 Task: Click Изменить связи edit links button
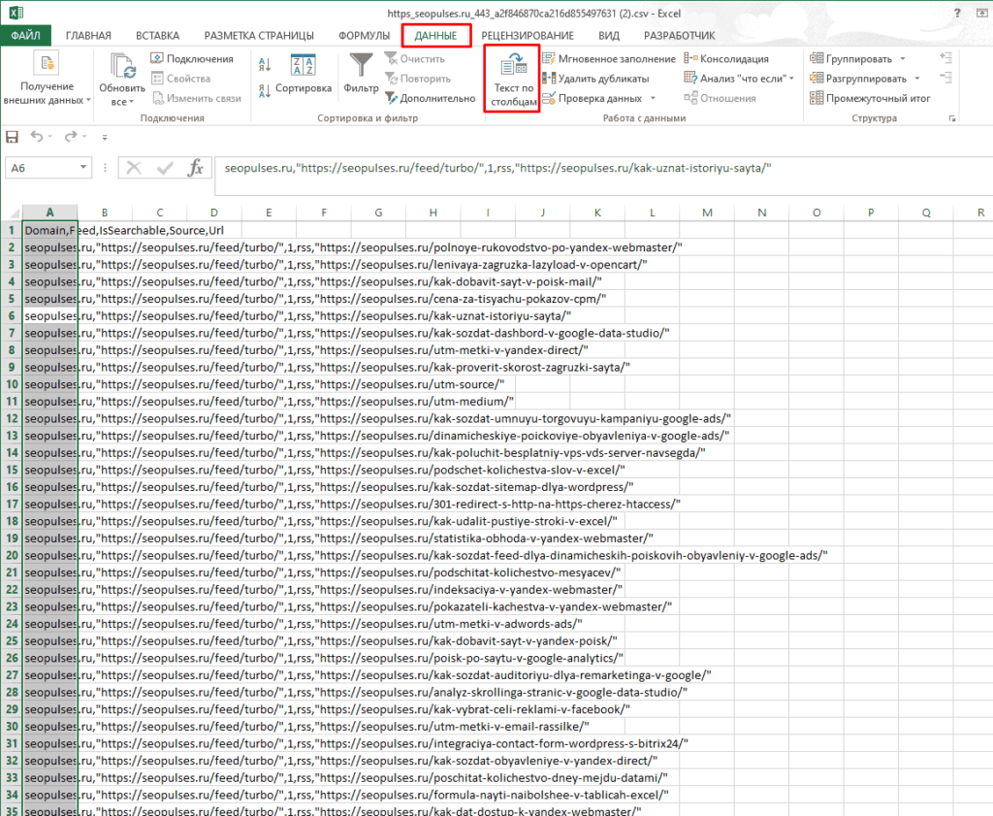click(x=196, y=98)
